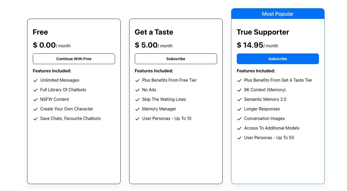Viewport: 347px width, 191px height.
Task: Click the checkmark beside Unlimited Messages
Action: (x=35, y=81)
